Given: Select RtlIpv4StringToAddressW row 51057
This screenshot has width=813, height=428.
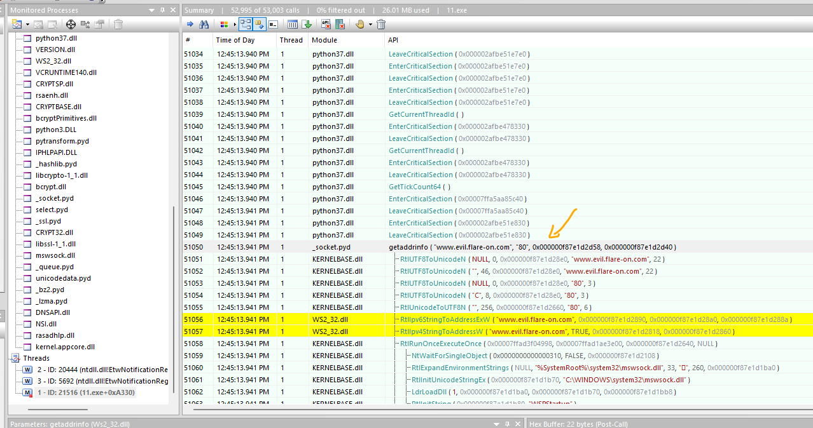Looking at the screenshot, I should point(497,331).
